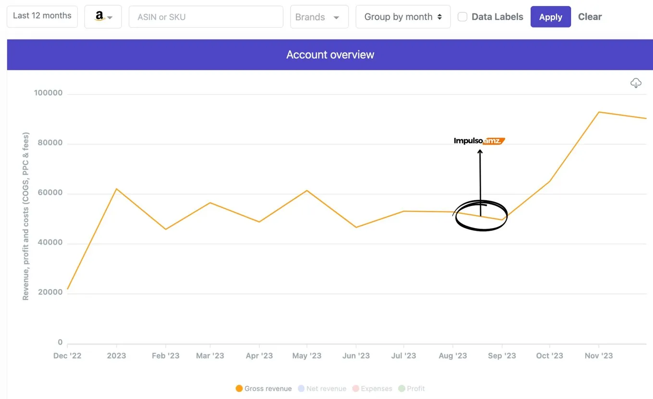Image resolution: width=653 pixels, height=399 pixels.
Task: Open the Last 12 months date range
Action: click(x=42, y=16)
